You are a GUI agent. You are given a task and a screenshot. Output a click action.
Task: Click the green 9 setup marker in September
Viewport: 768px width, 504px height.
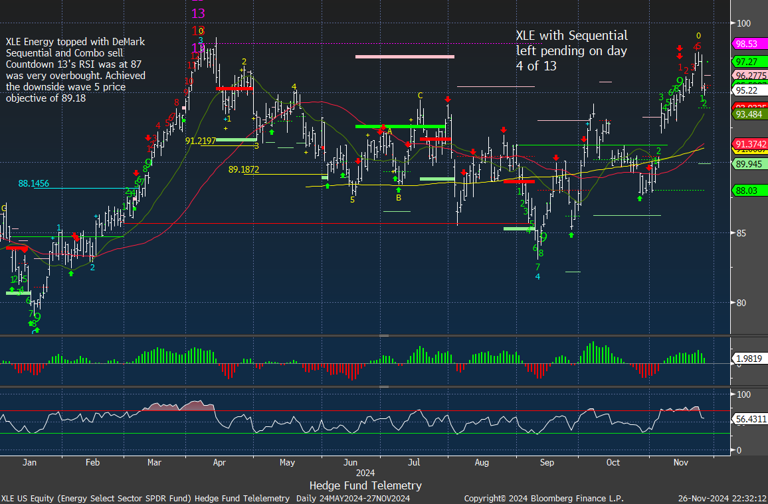click(543, 236)
